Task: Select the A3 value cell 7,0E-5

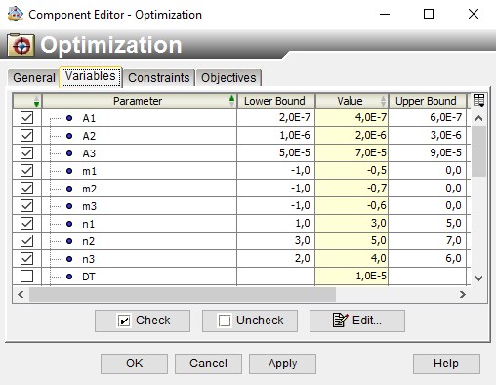Action: 351,152
